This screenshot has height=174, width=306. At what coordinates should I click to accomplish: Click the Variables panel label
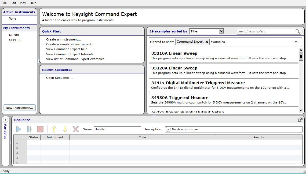coord(5,131)
